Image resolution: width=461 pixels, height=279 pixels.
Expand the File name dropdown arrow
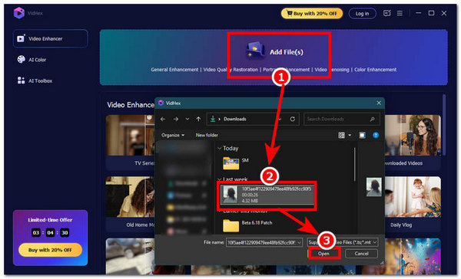click(x=300, y=243)
